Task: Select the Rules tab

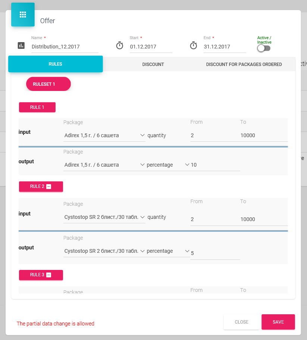Action: point(55,64)
